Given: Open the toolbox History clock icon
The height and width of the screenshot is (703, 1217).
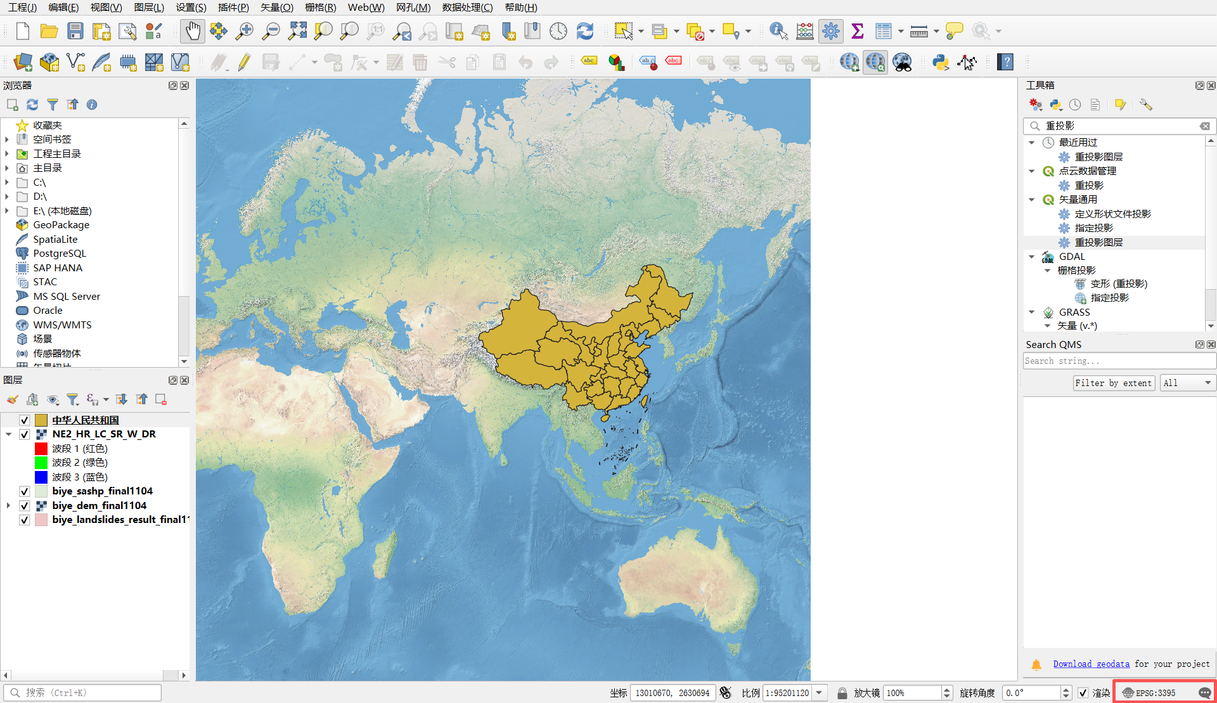Looking at the screenshot, I should point(1075,105).
